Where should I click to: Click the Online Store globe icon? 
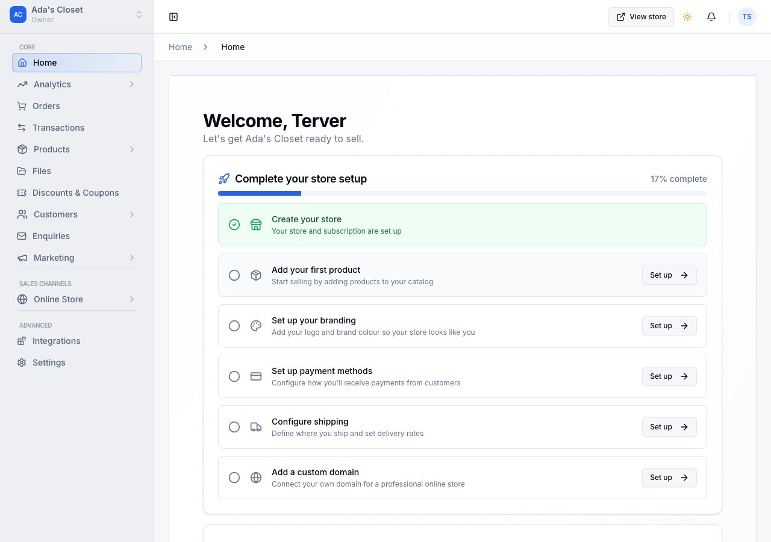click(x=22, y=299)
